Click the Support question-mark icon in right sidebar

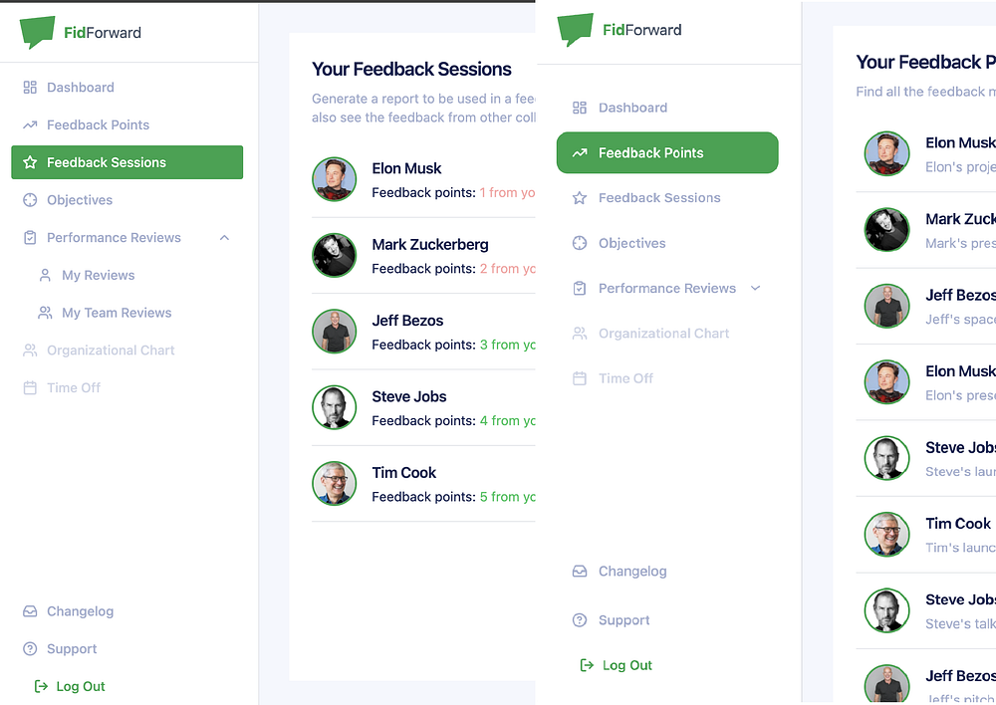coord(580,620)
